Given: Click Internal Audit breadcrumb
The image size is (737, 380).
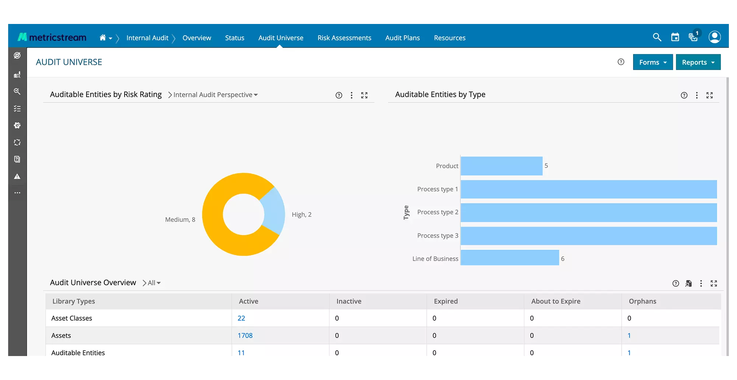Looking at the screenshot, I should [x=147, y=38].
